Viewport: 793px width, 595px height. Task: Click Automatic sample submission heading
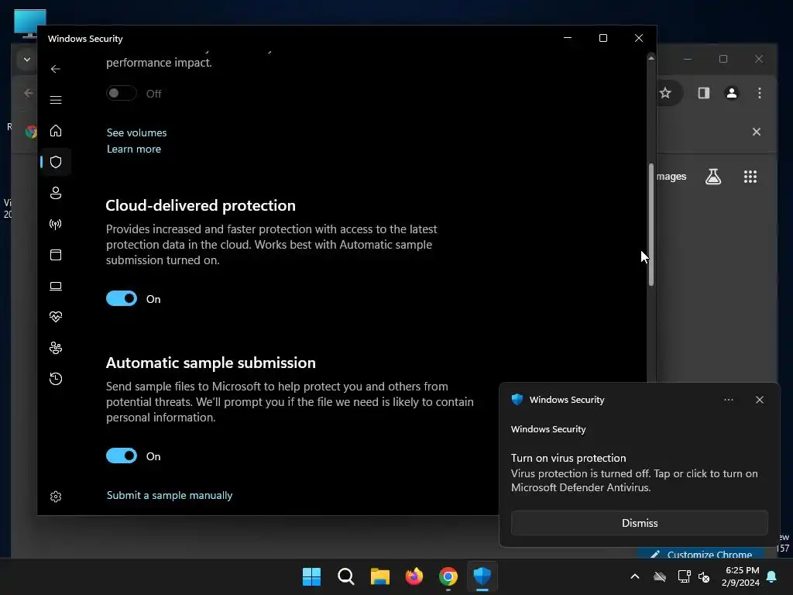point(211,363)
